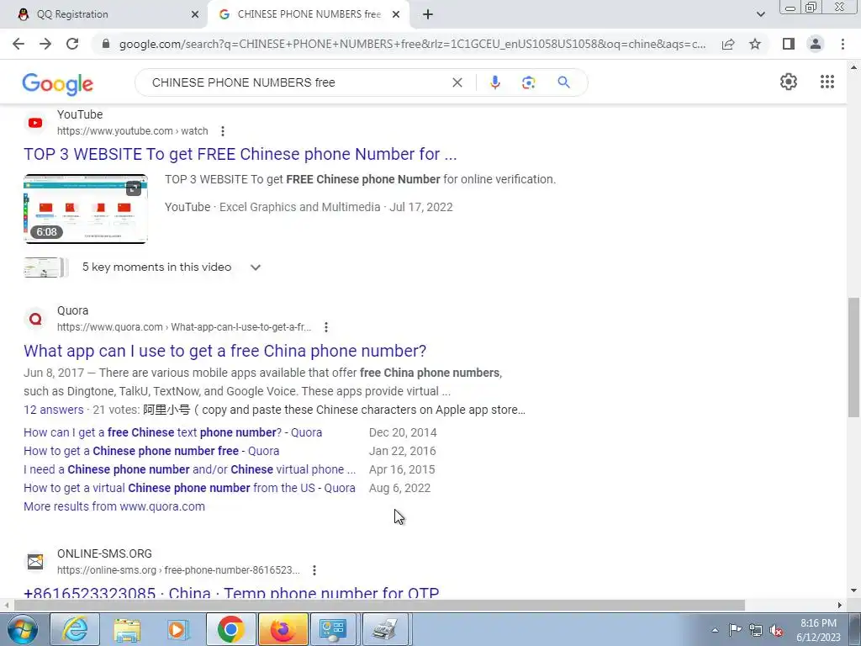
Task: Click the horizontal scrollbar thumb
Action: click(379, 606)
